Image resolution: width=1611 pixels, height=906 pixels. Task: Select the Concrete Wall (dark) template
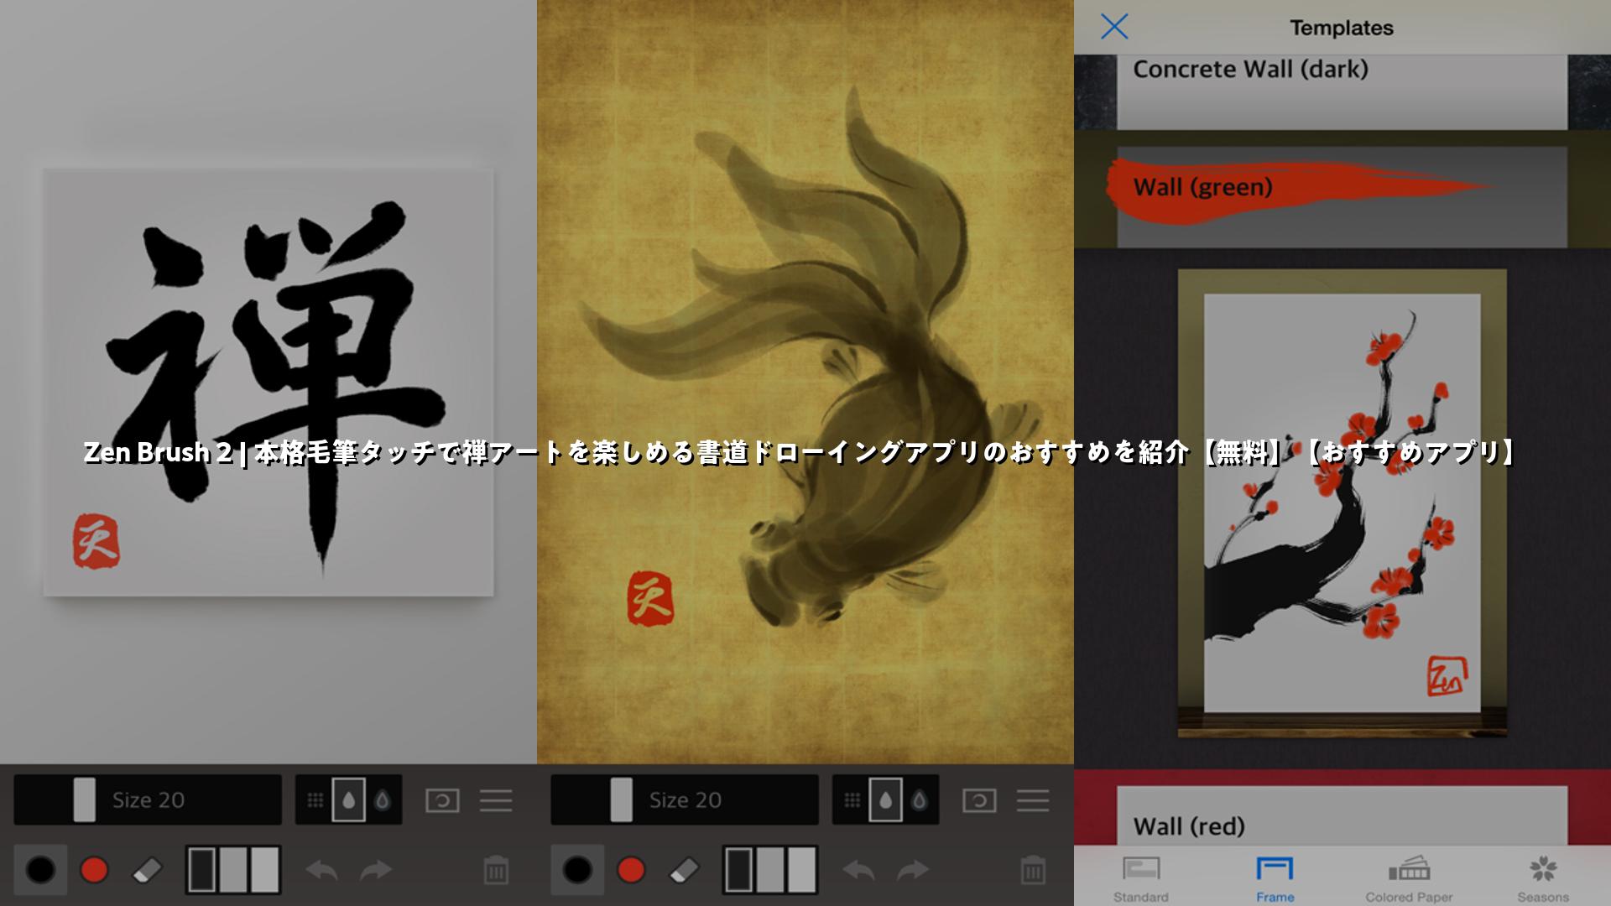[x=1342, y=92]
